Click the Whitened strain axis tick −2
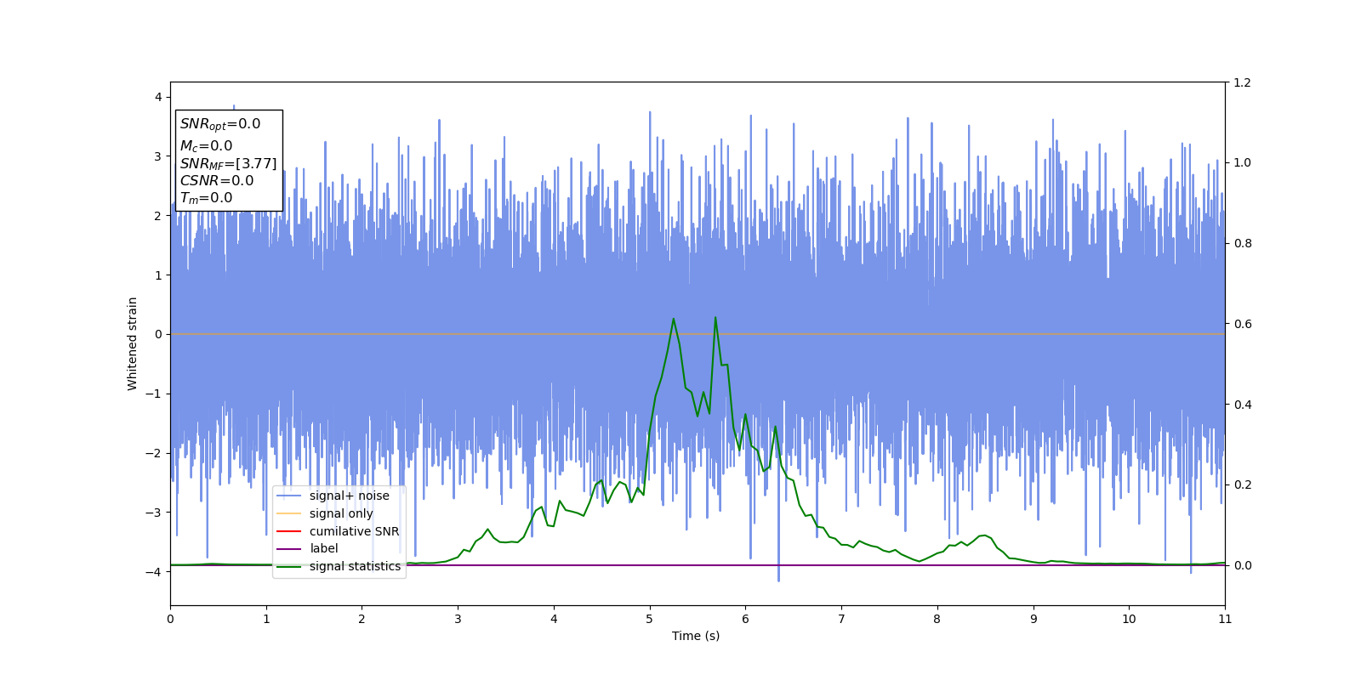Image resolution: width=1361 pixels, height=680 pixels. click(154, 453)
